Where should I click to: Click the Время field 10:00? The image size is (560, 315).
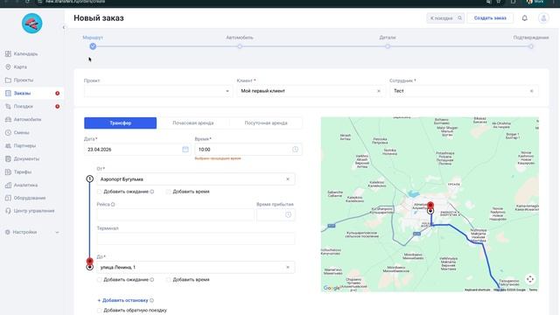(x=248, y=150)
